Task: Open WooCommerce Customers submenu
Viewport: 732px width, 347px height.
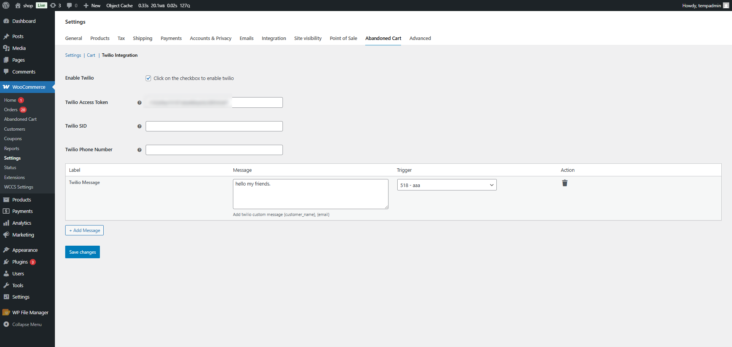Action: pos(14,129)
